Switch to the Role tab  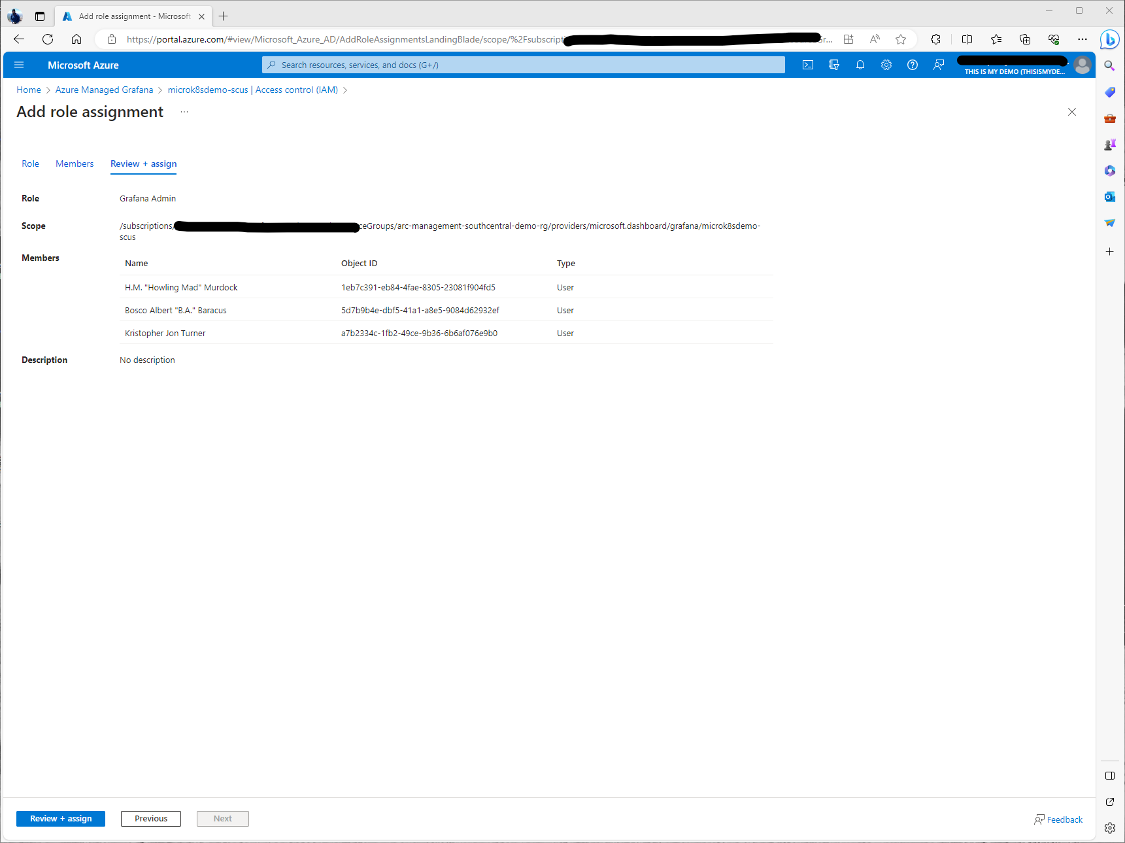(x=30, y=163)
